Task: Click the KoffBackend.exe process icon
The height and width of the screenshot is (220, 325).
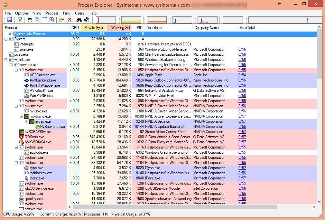Action: point(27,80)
